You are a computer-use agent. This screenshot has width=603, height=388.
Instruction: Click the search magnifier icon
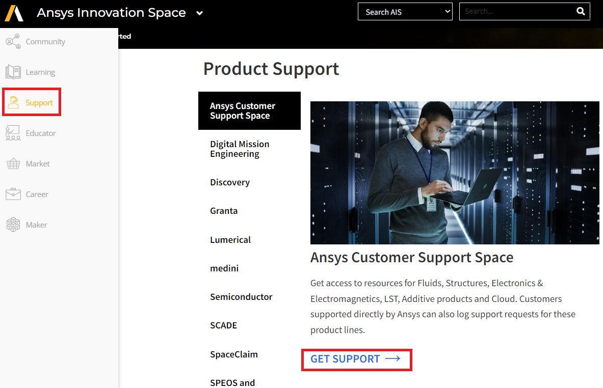click(581, 12)
